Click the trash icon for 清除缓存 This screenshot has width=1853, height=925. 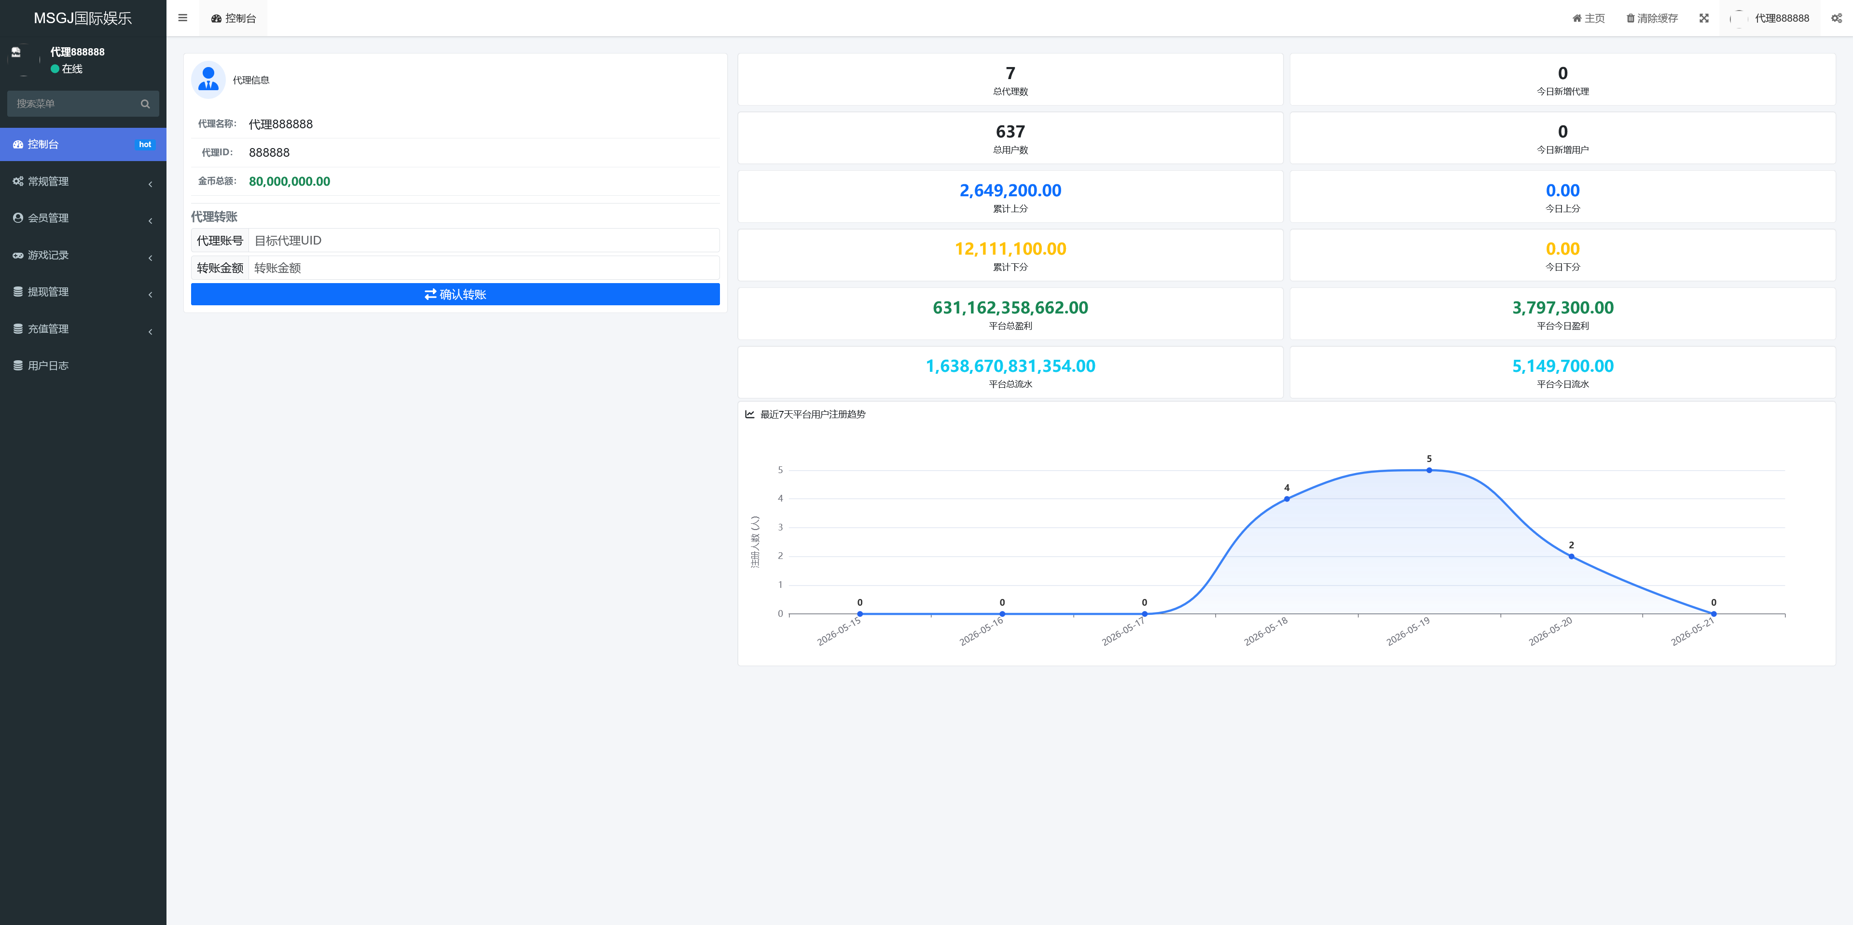tap(1630, 18)
